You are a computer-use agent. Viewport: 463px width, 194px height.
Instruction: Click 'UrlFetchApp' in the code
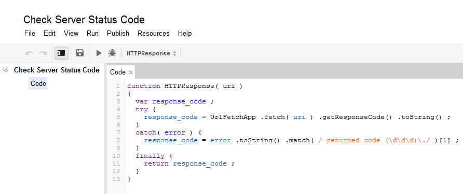[233, 117]
